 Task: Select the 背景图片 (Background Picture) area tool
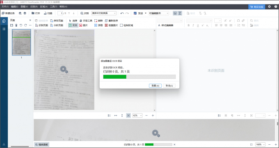(111, 25)
